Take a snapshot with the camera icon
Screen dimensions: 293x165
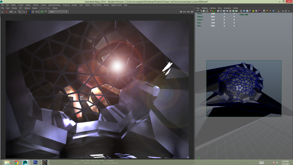[x=11, y=12]
